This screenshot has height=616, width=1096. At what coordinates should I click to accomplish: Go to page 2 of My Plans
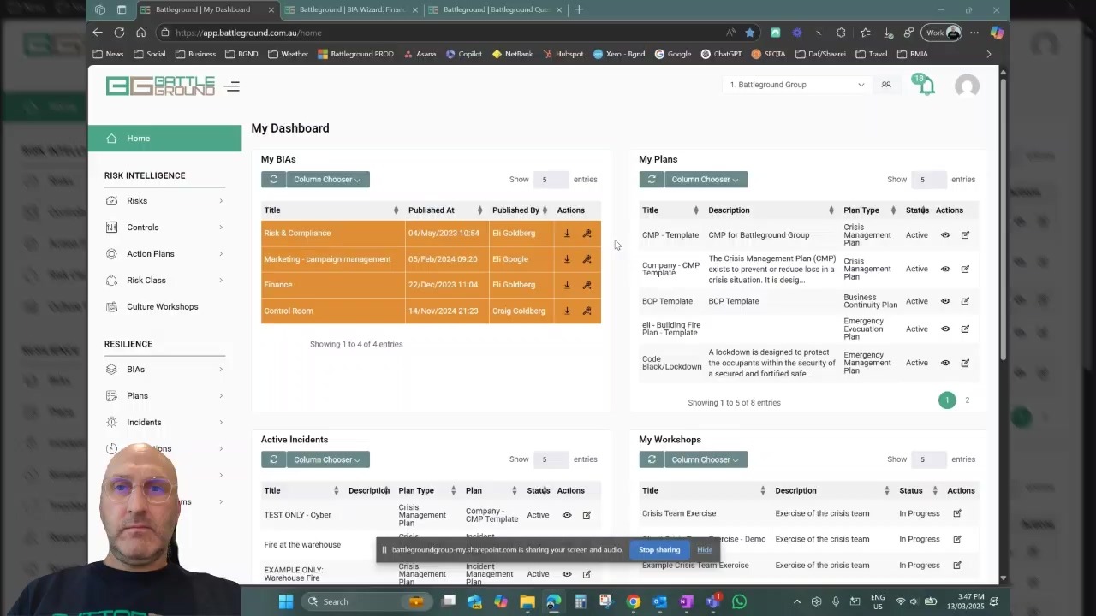[x=967, y=400]
